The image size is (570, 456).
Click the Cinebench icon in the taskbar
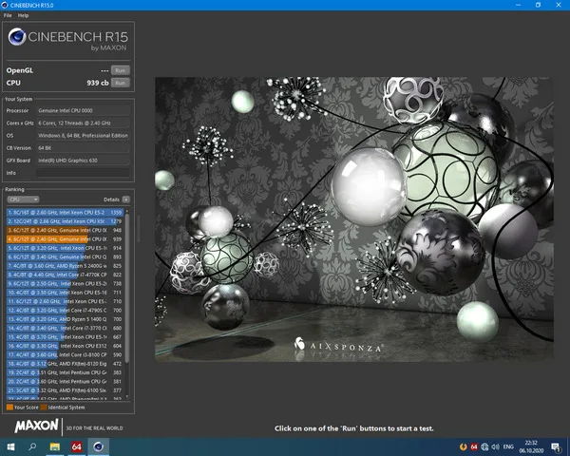[98, 446]
